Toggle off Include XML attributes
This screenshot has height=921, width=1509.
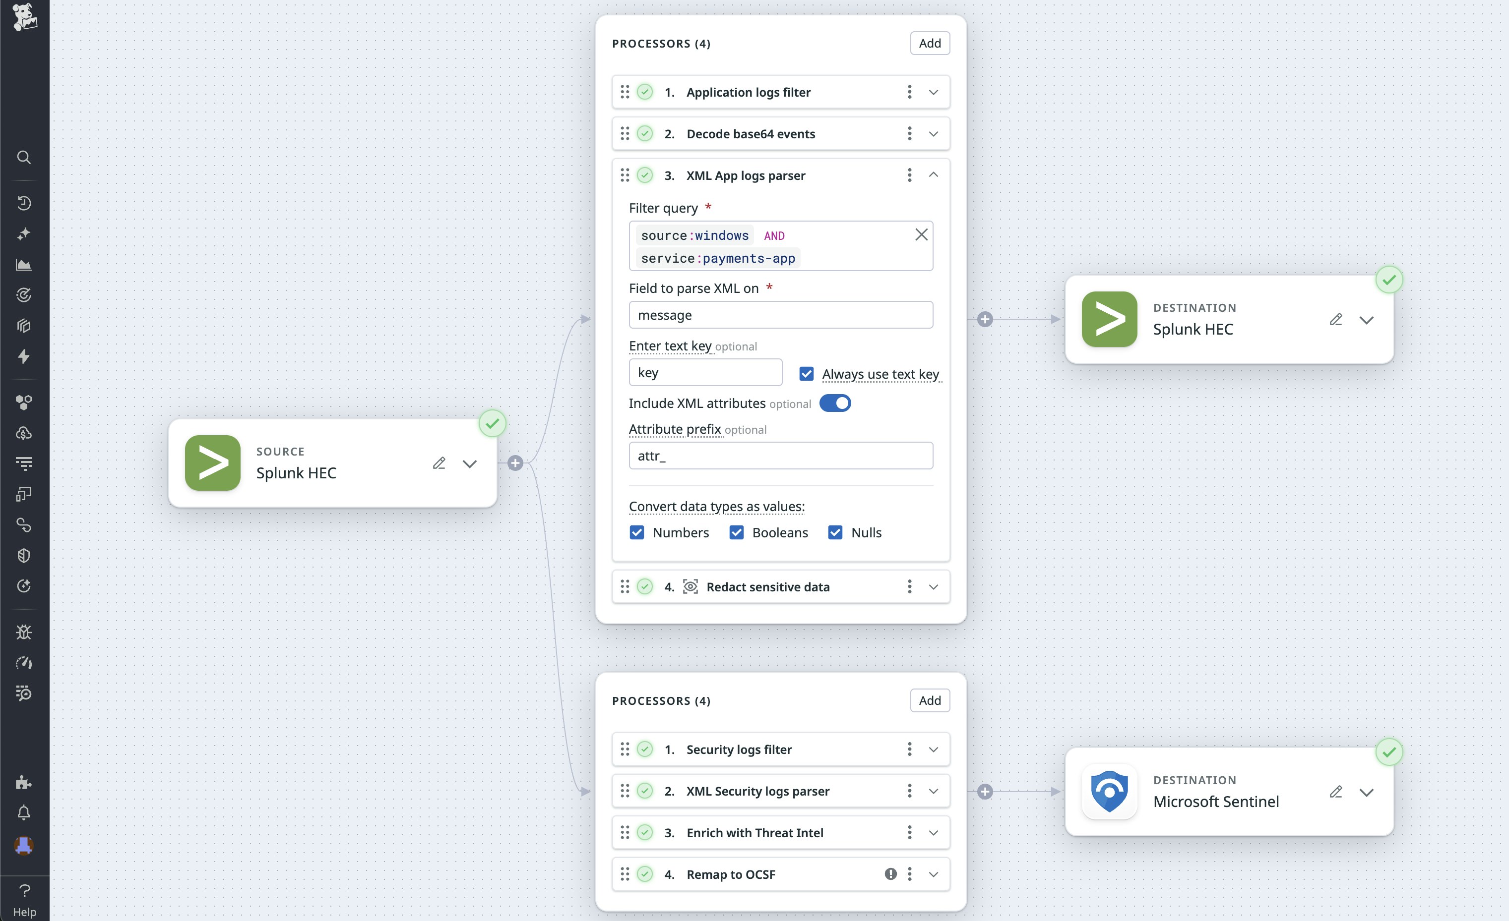[x=835, y=403]
